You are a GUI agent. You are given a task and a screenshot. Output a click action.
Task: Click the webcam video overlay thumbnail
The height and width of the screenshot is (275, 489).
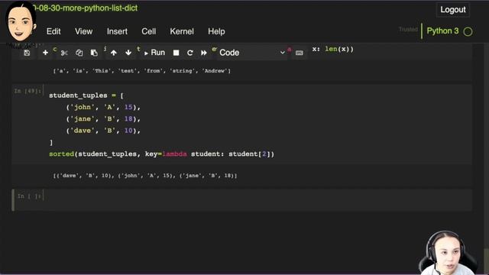(448, 253)
